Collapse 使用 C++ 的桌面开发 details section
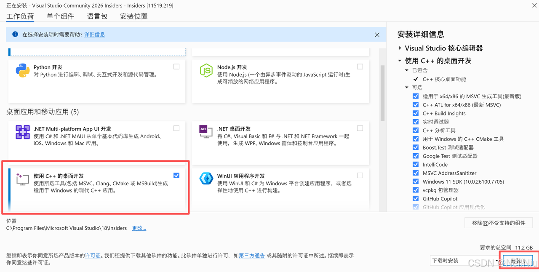 coord(400,61)
